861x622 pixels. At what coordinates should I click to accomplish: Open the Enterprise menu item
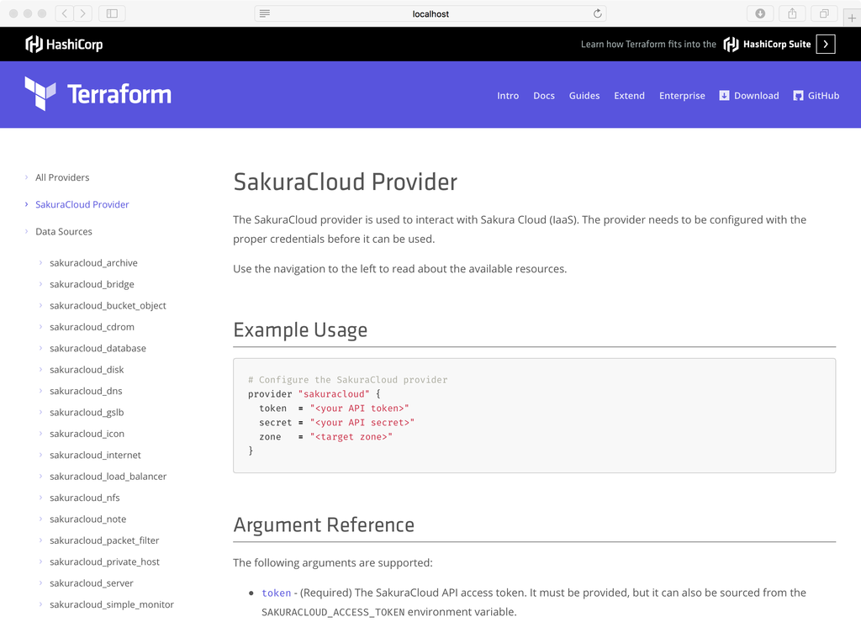pos(682,96)
